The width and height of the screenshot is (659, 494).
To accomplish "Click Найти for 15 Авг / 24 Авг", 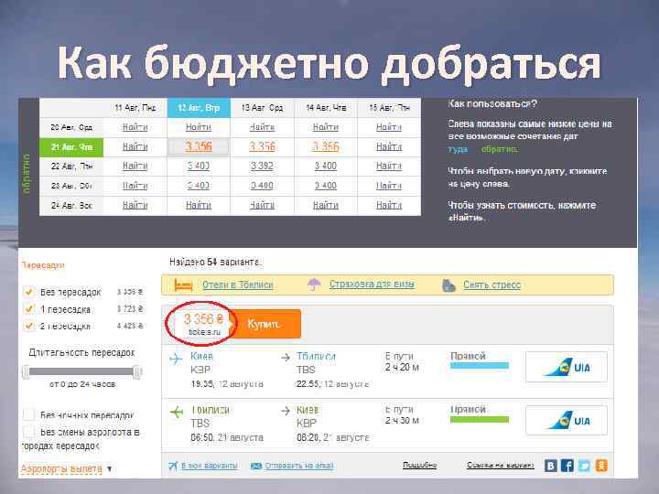I will point(389,206).
